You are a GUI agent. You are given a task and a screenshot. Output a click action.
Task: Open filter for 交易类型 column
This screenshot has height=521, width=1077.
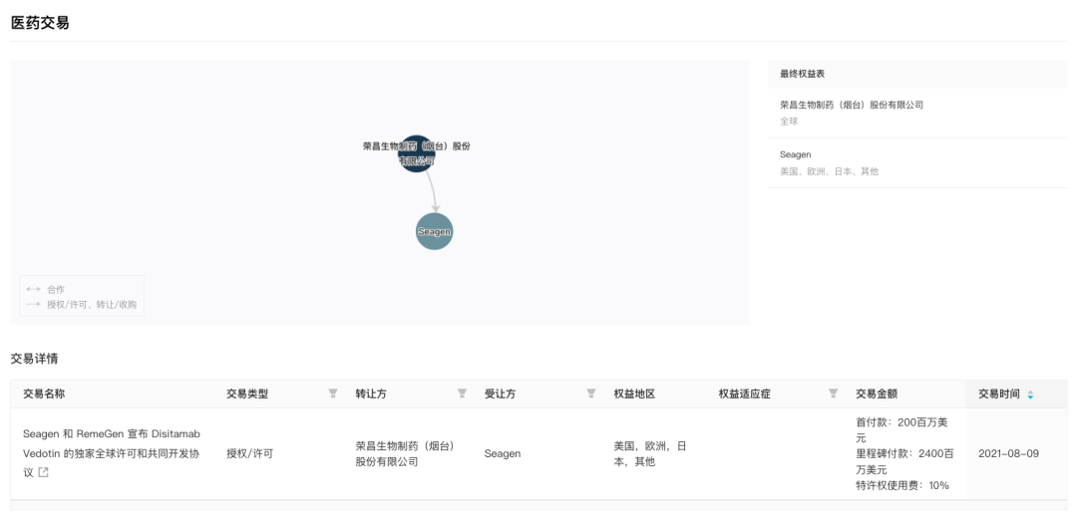point(333,393)
